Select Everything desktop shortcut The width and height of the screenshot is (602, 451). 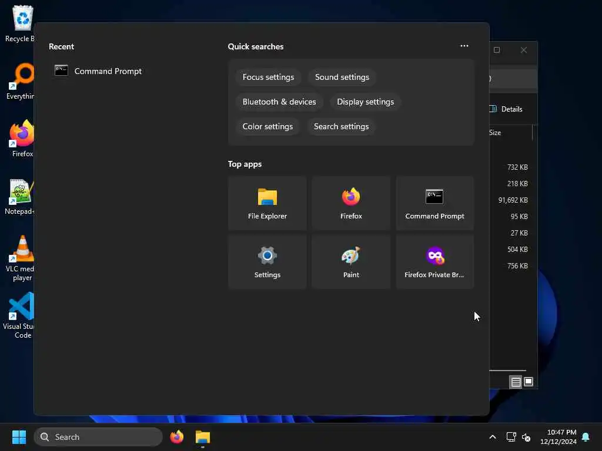(20, 81)
